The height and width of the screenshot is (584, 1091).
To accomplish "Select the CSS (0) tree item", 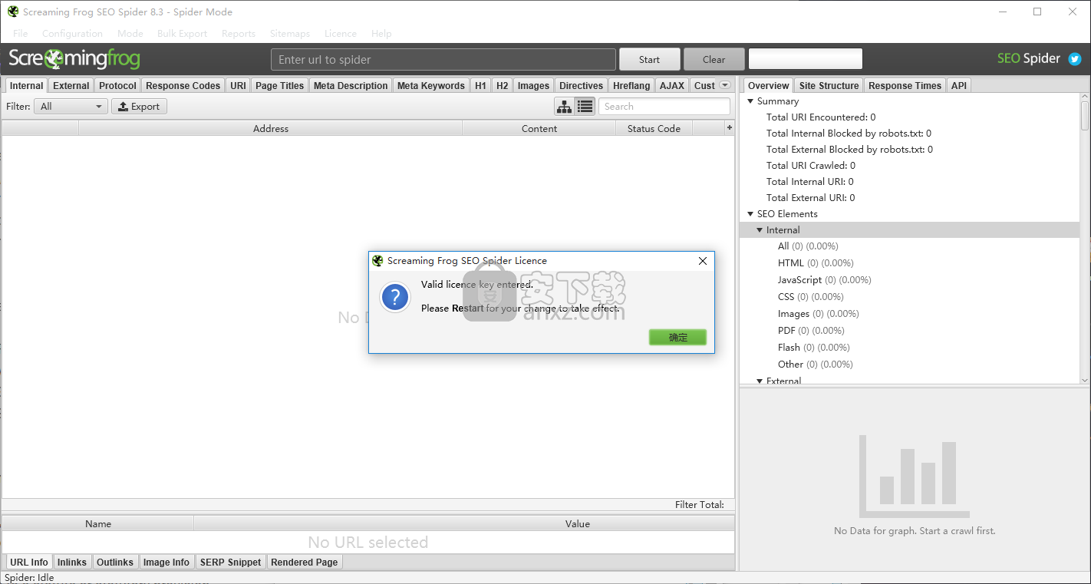I will point(811,297).
